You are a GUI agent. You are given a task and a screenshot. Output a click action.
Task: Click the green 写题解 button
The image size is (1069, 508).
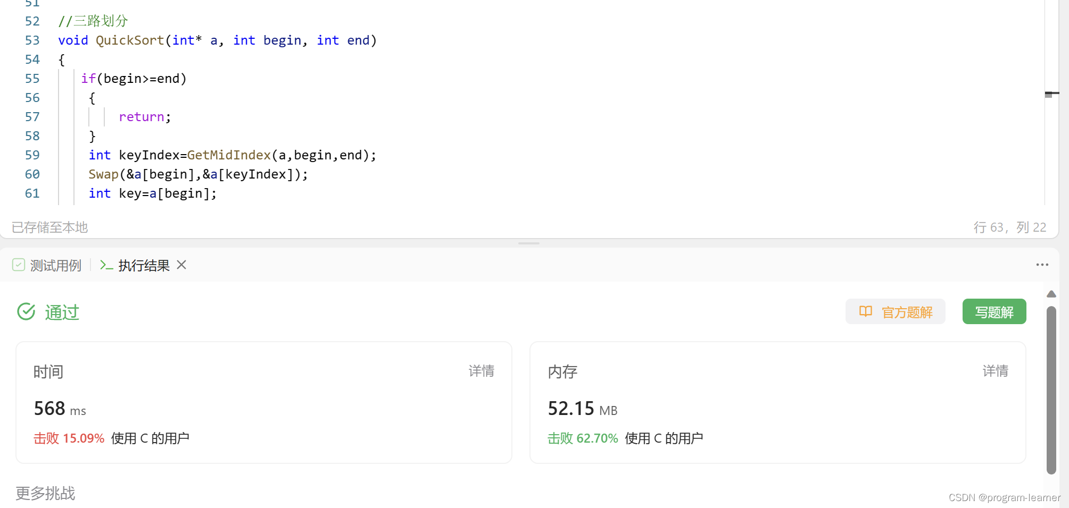[994, 312]
